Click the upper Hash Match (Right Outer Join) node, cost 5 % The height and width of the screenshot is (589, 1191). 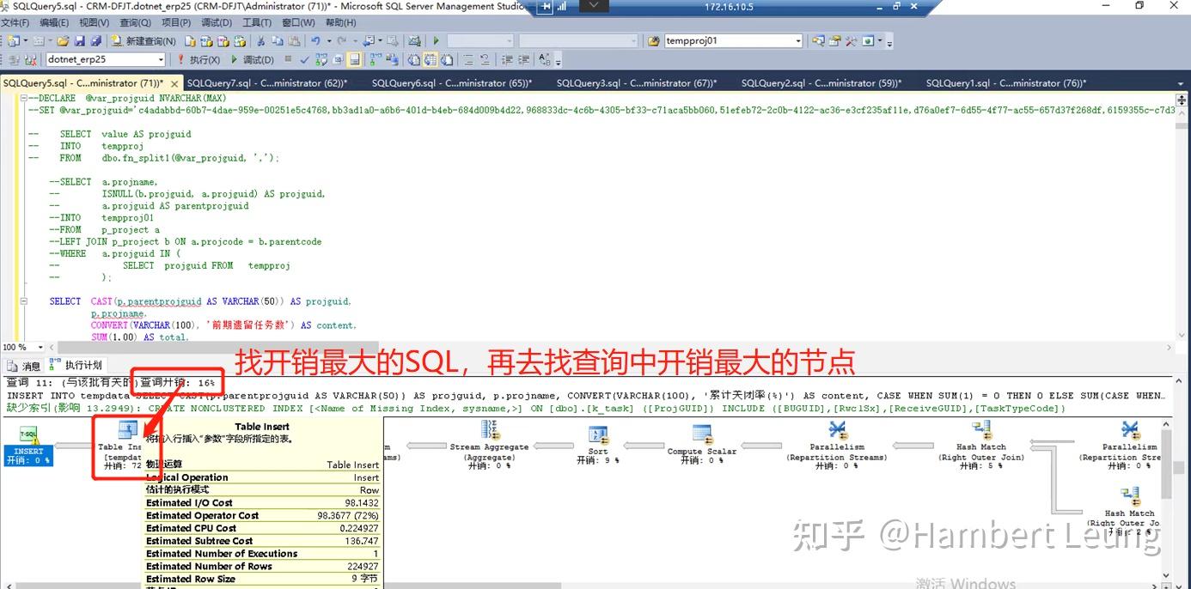click(981, 444)
